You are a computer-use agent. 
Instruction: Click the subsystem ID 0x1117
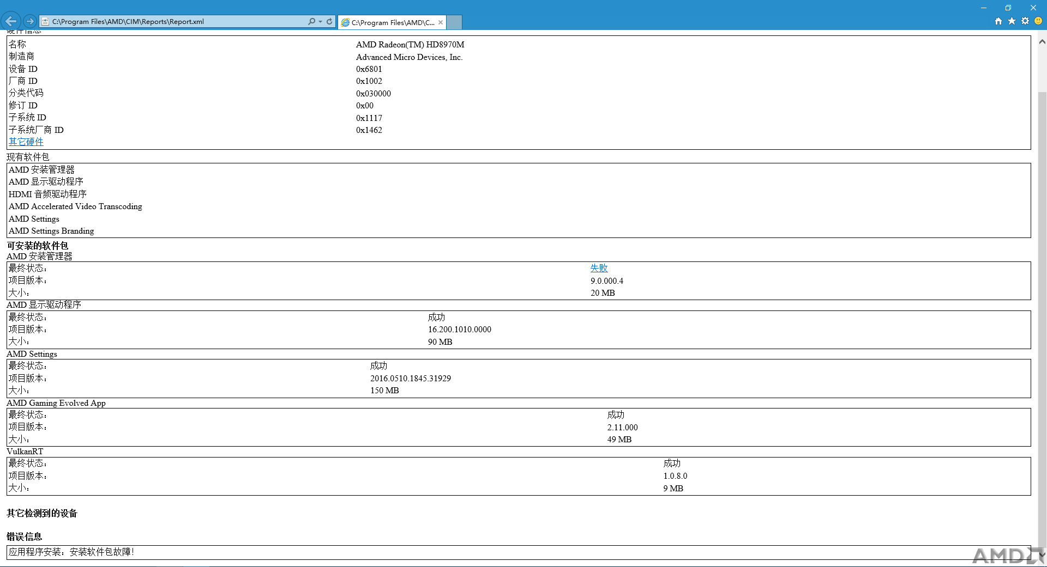coord(369,118)
